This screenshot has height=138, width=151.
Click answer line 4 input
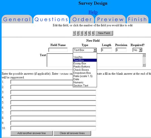[53, 97]
